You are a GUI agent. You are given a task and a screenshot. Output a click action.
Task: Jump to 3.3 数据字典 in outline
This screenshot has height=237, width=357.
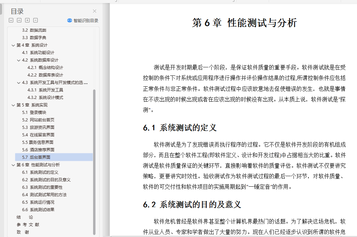[34, 38]
